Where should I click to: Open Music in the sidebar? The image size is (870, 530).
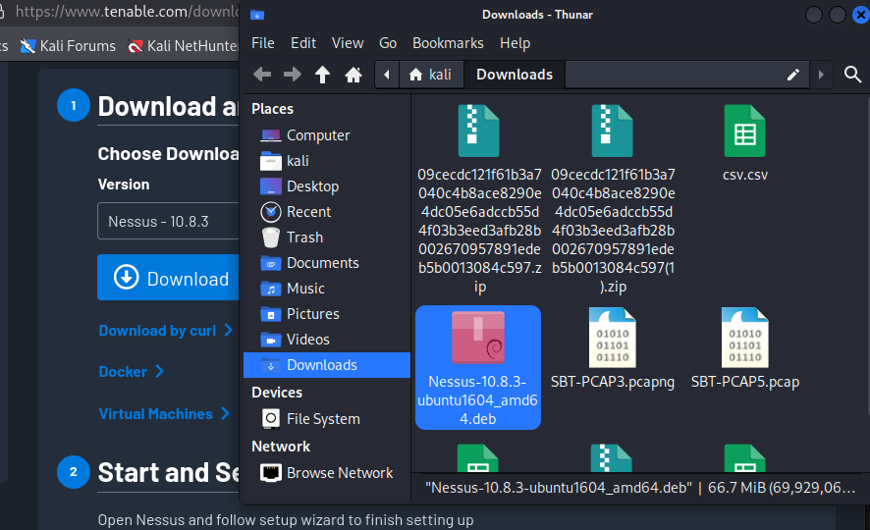click(327, 289)
